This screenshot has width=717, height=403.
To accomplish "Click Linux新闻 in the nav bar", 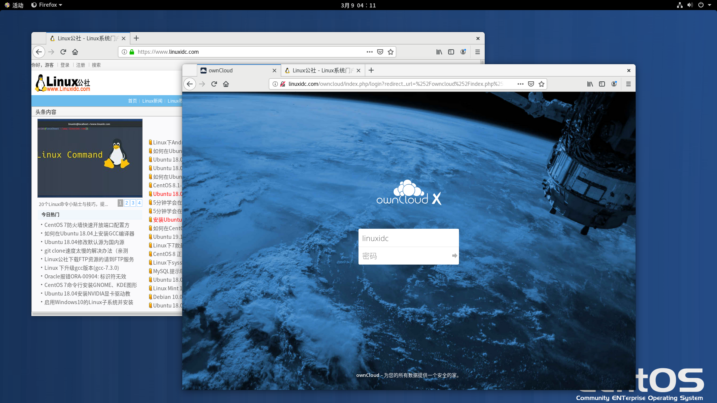I will 152,101.
